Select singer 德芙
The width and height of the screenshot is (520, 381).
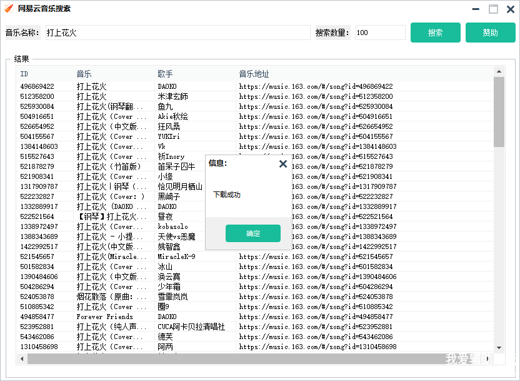coord(165,337)
